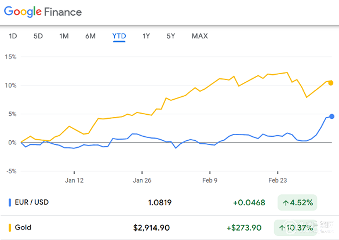Select the 6M range tab
339x240 pixels.
(90, 36)
